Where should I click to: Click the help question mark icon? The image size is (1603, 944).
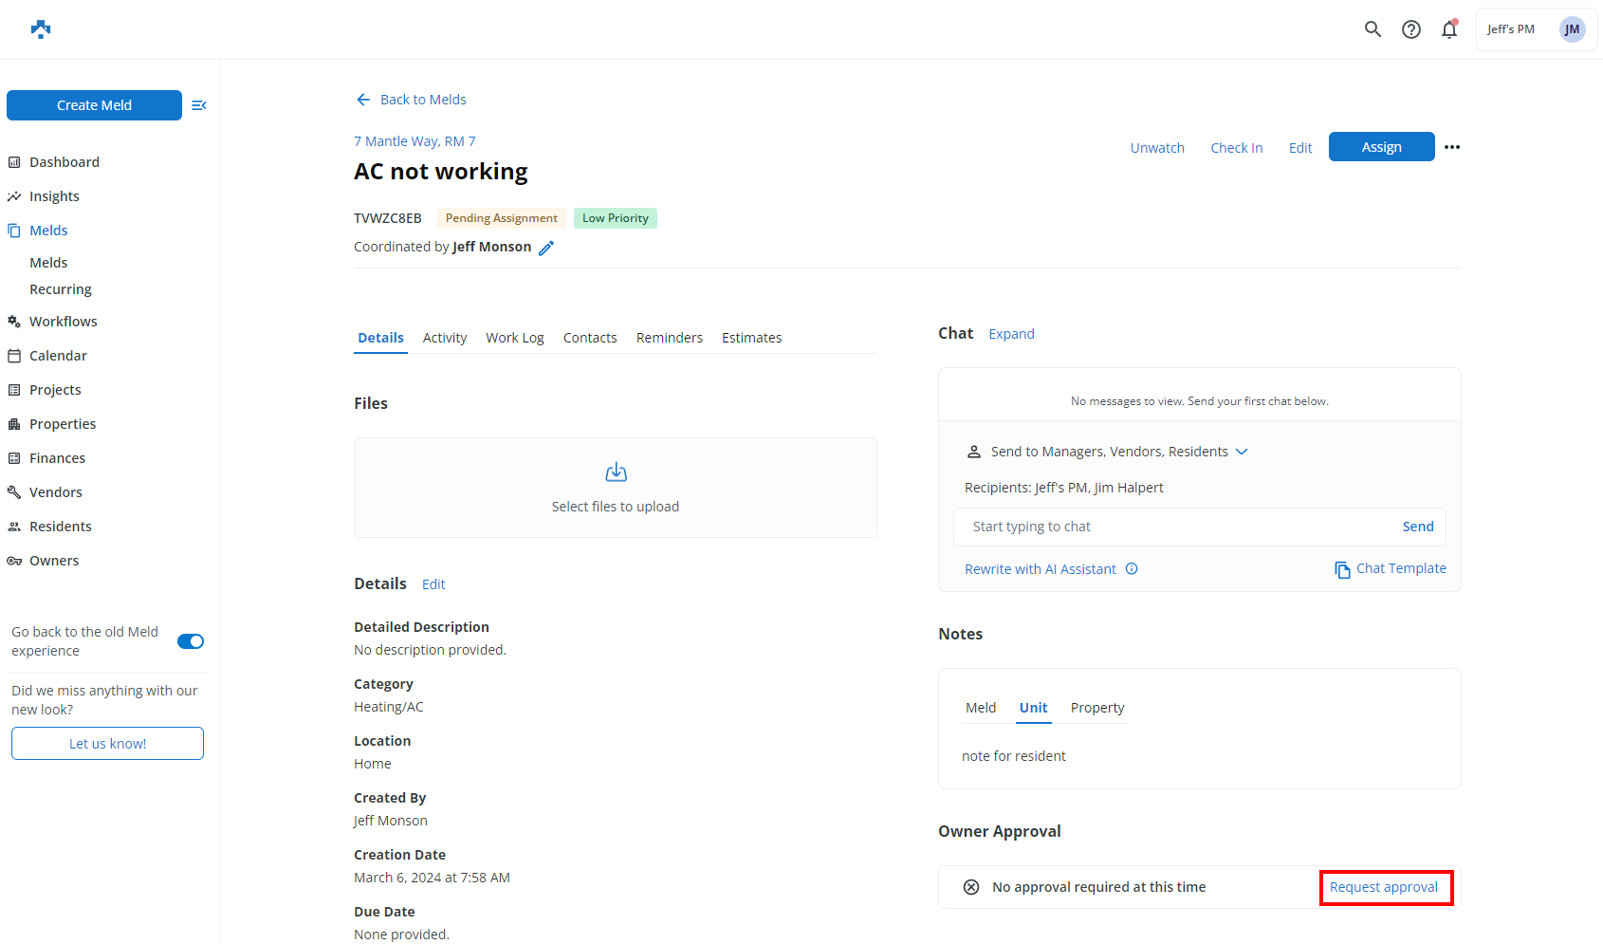(1411, 29)
